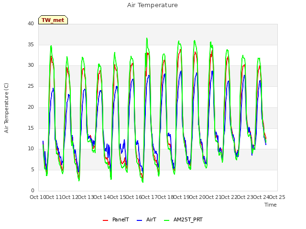The image size is (306, 229).
Task: Click the 30 y-axis tick label
Action: [x=31, y=65]
